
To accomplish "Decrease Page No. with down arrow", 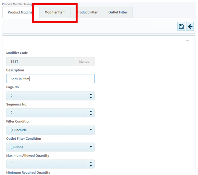I will click(x=91, y=98).
